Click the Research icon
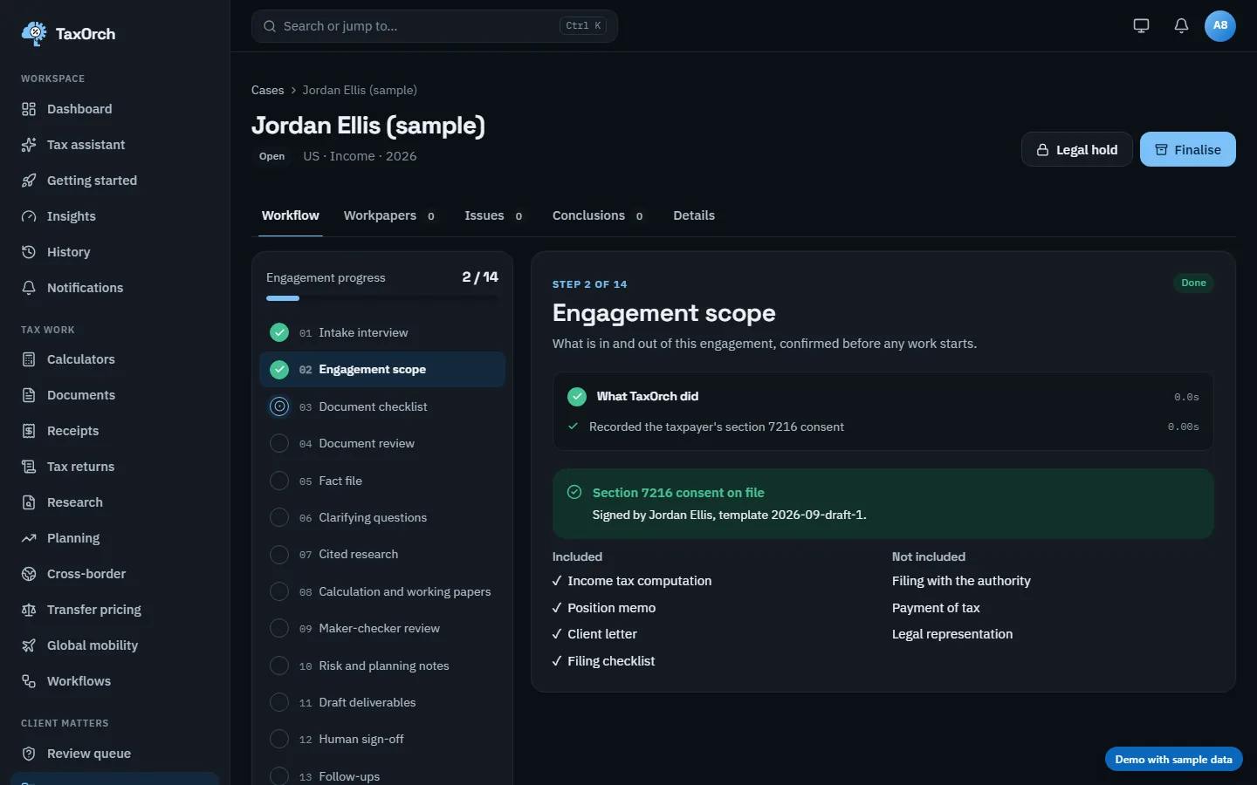The height and width of the screenshot is (785, 1257). tap(29, 502)
